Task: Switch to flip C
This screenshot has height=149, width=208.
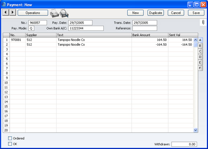Action: 200,51
